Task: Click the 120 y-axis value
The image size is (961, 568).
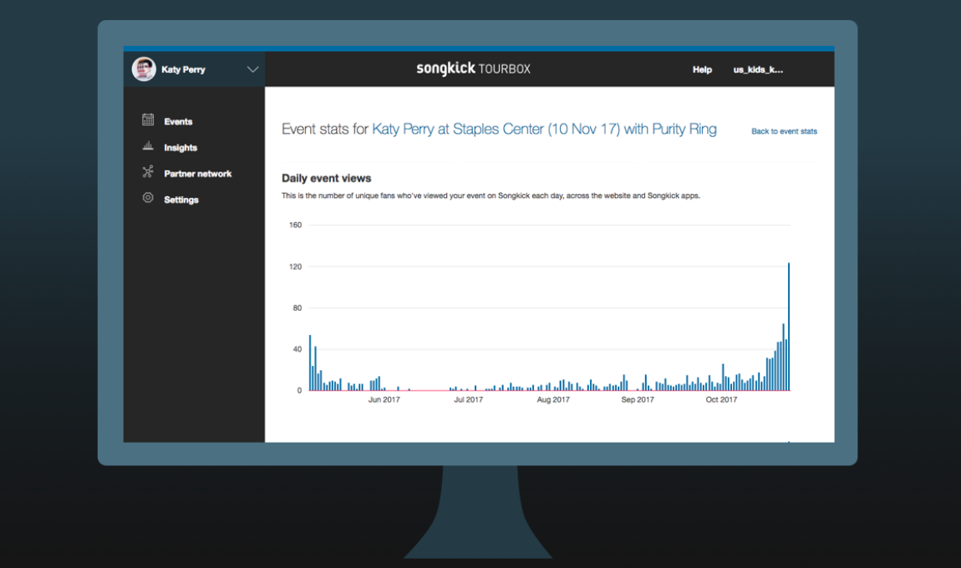Action: pos(296,266)
